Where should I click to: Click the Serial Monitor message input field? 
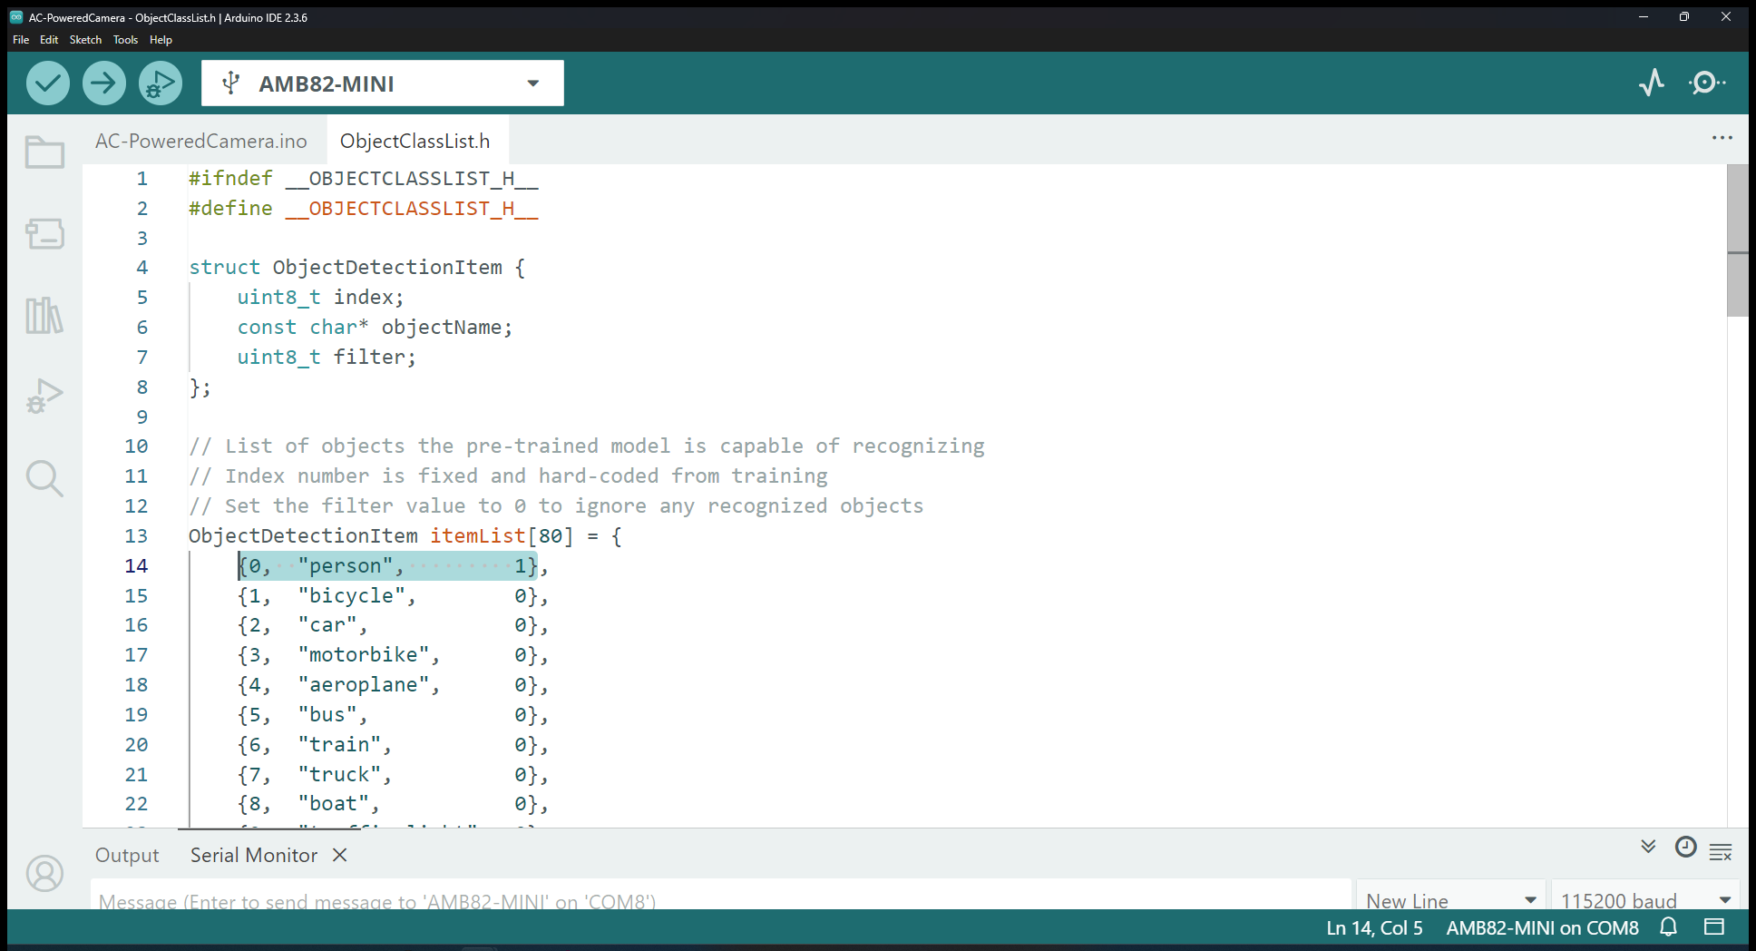(721, 900)
